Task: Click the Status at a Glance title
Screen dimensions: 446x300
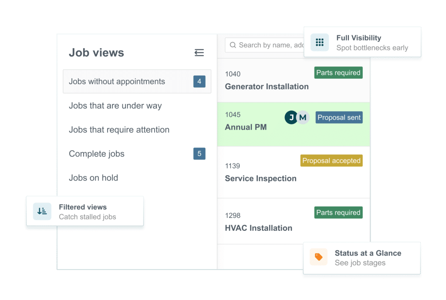Action: point(368,253)
